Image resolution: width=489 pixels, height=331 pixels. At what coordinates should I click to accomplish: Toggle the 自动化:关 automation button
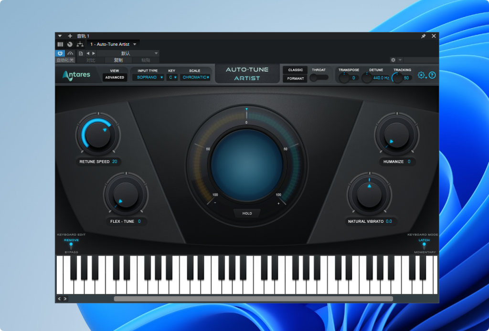click(x=65, y=60)
